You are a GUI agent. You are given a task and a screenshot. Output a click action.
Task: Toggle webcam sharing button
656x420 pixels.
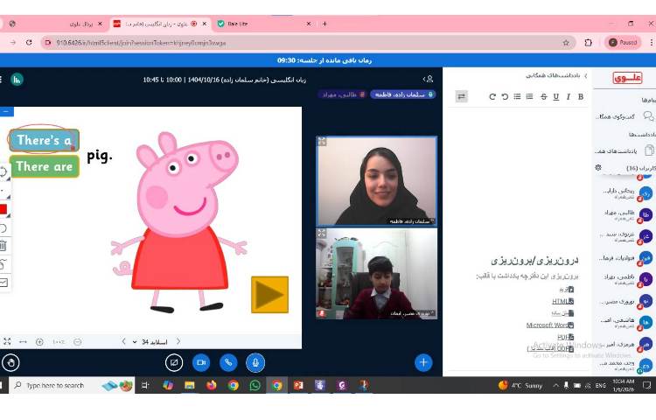[x=201, y=362]
